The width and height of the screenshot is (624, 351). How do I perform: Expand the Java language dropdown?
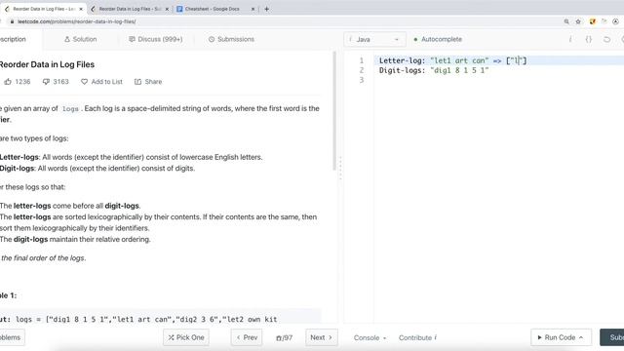tap(374, 39)
